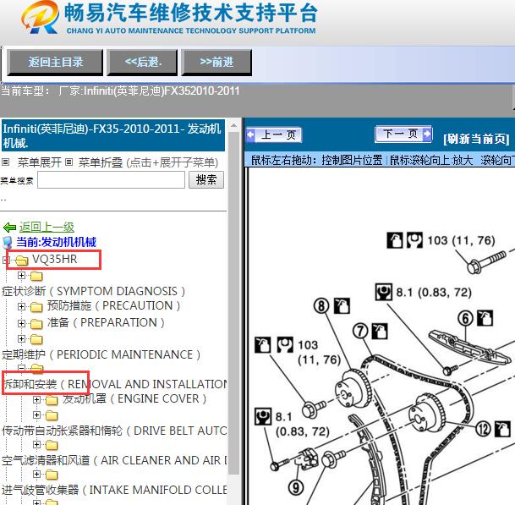This screenshot has width=515, height=505.
Task: Click callout number 6 in diagram
Action: pos(465,318)
